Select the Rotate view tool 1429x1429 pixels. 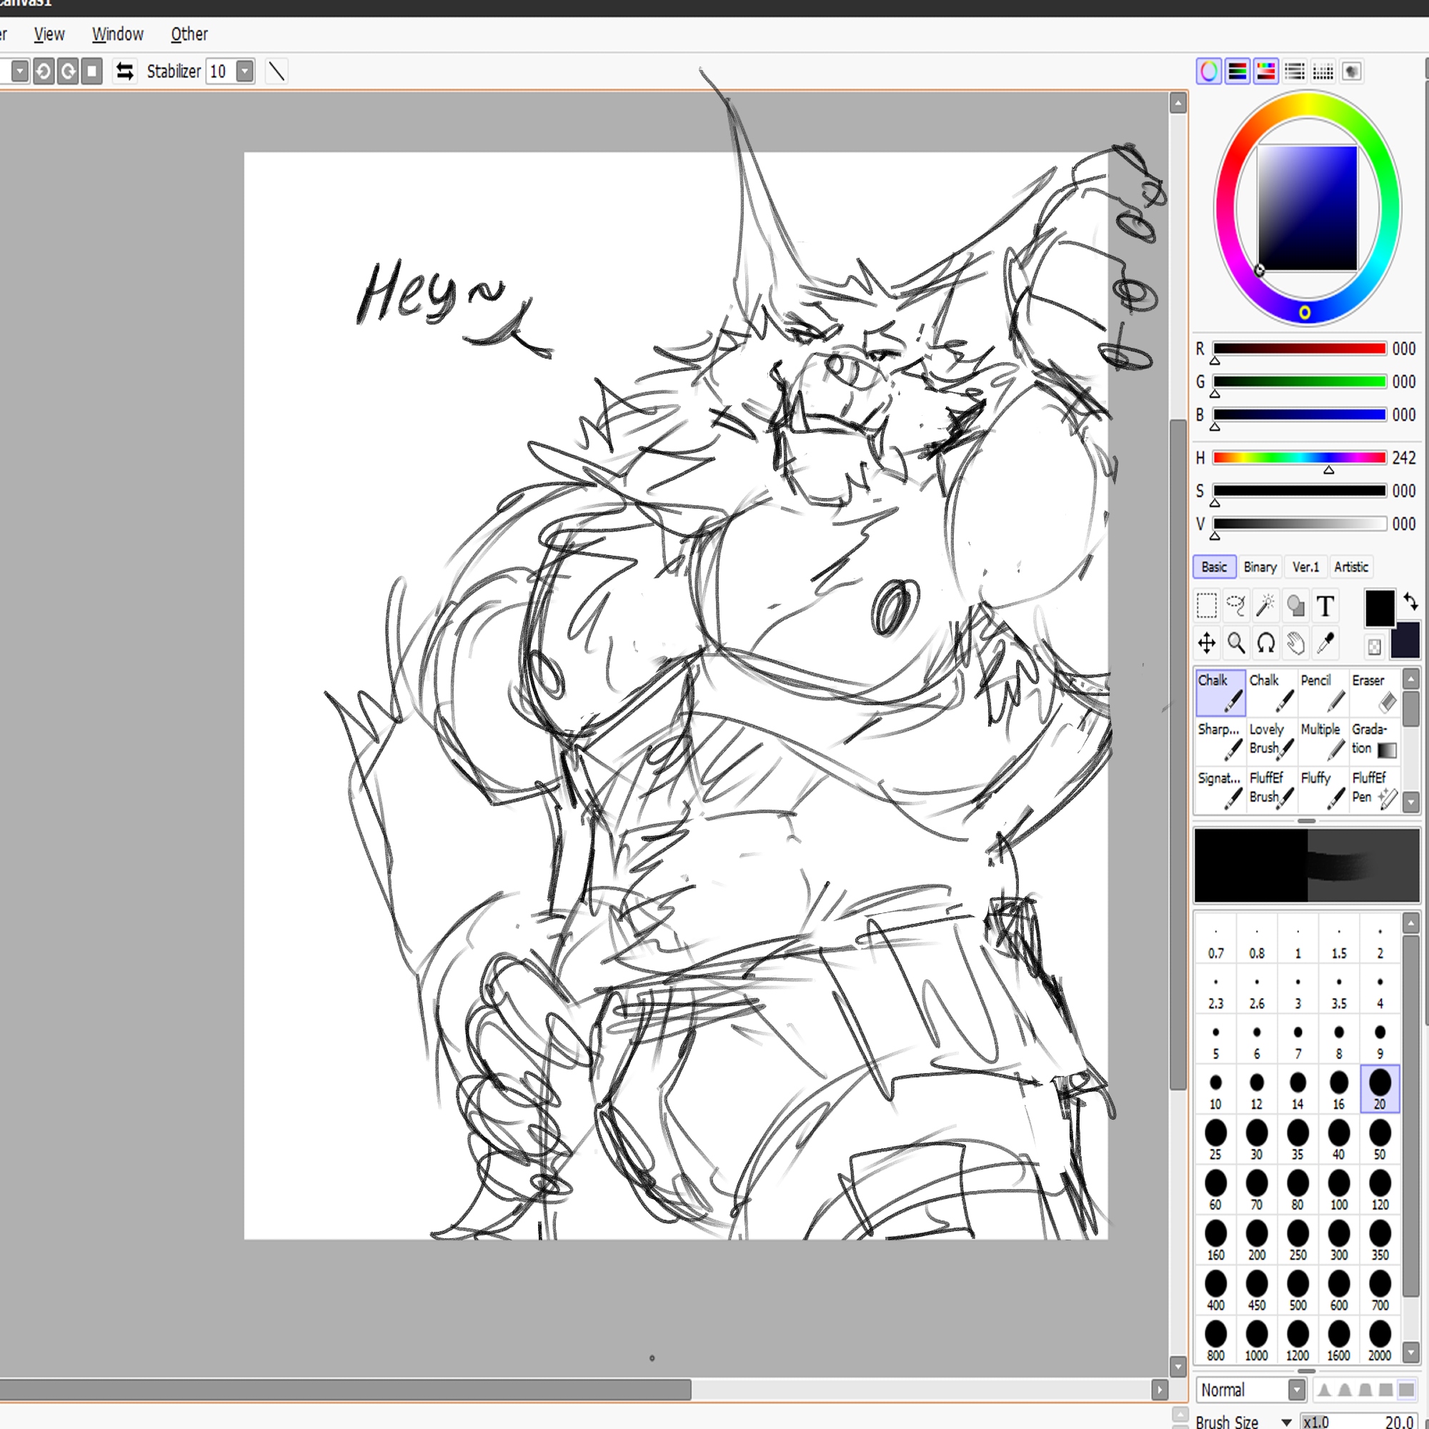[1265, 643]
